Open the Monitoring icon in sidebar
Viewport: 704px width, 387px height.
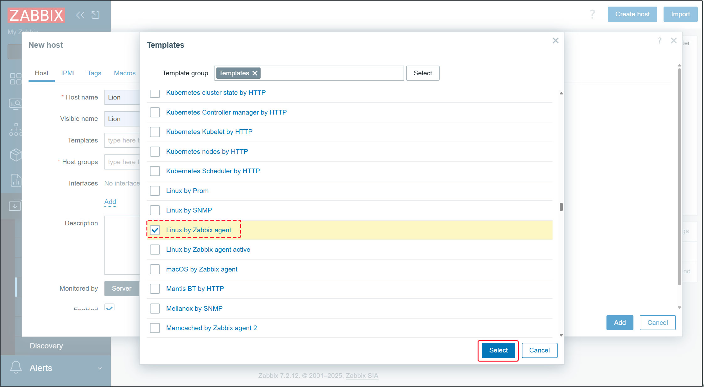coord(15,104)
